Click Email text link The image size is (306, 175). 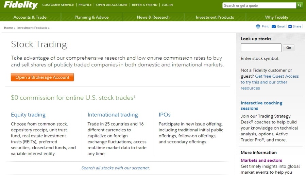click(x=281, y=26)
